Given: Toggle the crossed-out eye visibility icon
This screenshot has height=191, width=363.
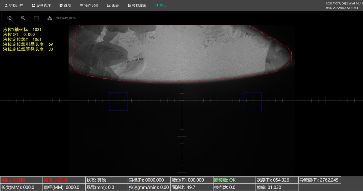Looking at the screenshot, I should [x=10, y=18].
